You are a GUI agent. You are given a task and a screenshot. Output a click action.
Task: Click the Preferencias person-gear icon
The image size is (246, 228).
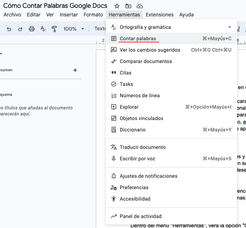point(114,187)
